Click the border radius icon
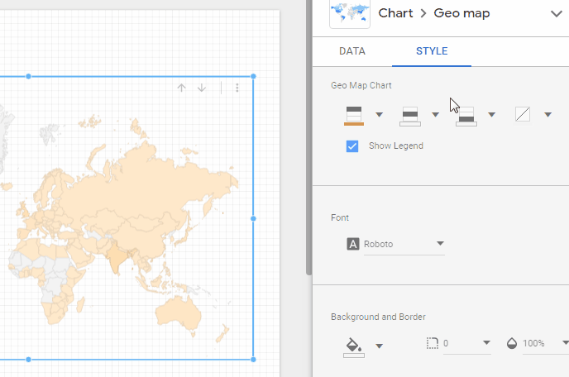Viewport: 569px width, 377px height. 432,343
